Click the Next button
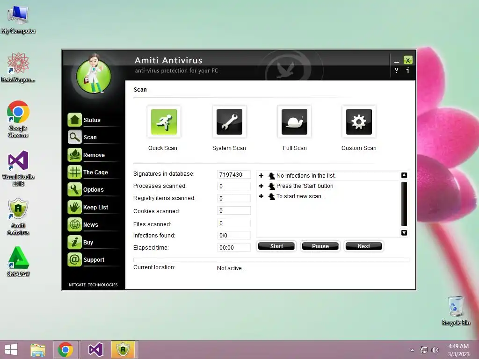This screenshot has height=359, width=479. (364, 246)
